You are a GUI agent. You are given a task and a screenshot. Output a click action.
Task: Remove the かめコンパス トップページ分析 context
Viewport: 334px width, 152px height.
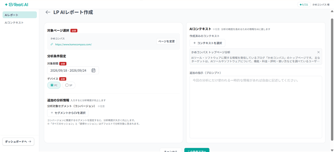coord(319,52)
